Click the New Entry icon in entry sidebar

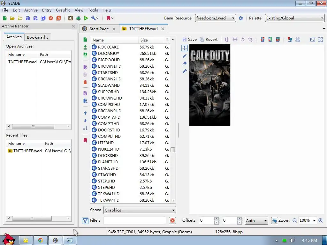point(85,40)
